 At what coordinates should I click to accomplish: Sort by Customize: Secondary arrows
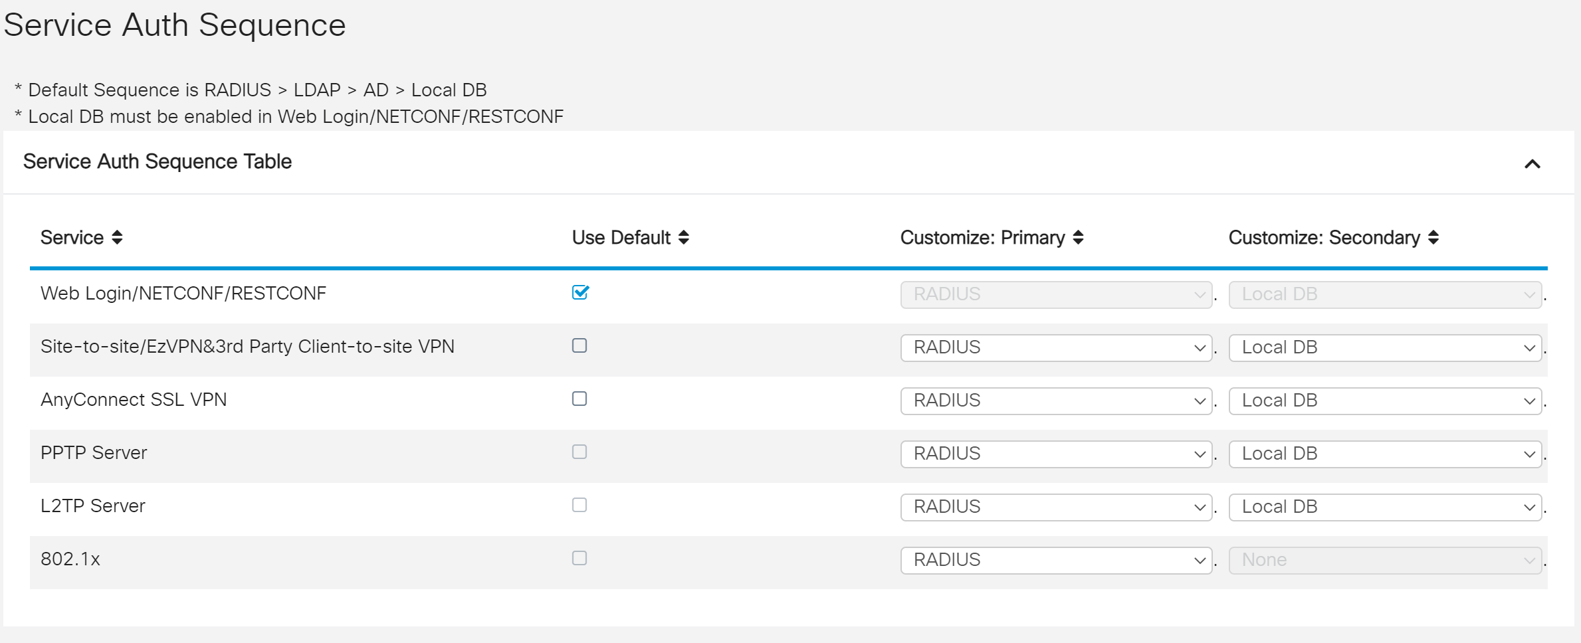[1433, 238]
